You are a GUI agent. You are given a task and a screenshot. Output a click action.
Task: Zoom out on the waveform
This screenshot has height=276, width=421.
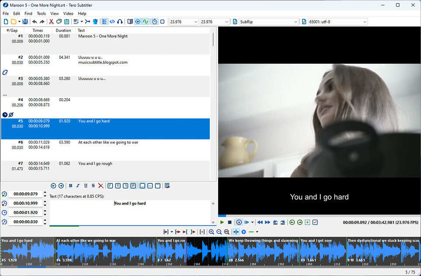point(219,232)
